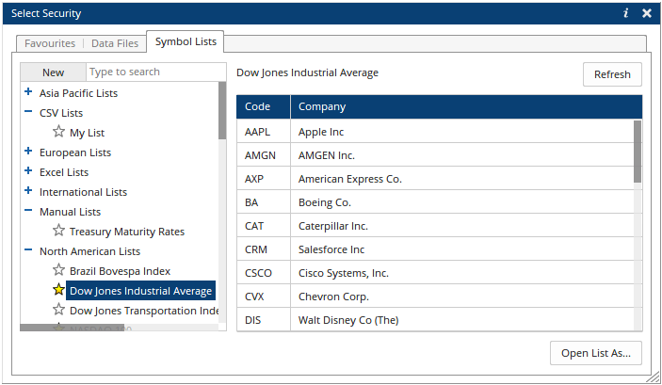This screenshot has height=385, width=662.
Task: Select Brazil Bovespa Index list
Action: click(120, 271)
